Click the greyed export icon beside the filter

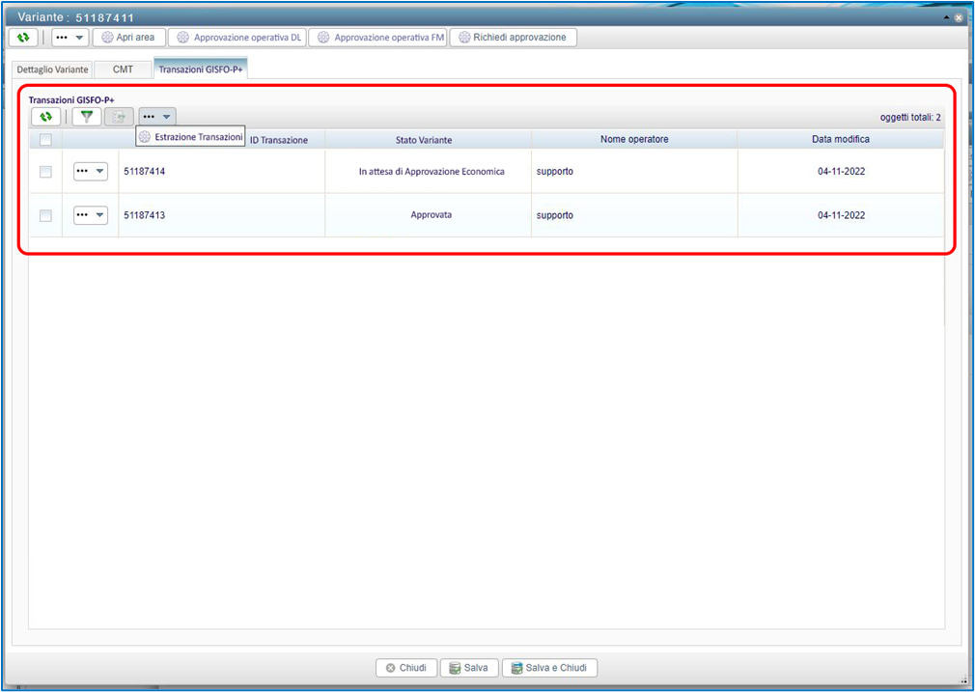pos(120,117)
